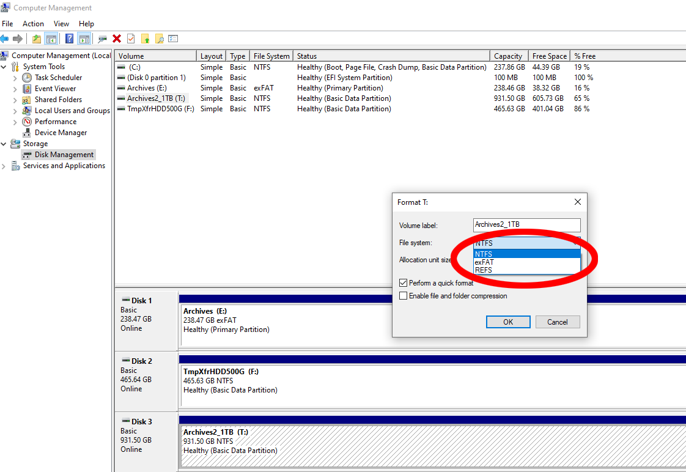This screenshot has width=686, height=472.
Task: Expand the Performance node
Action: pos(15,122)
